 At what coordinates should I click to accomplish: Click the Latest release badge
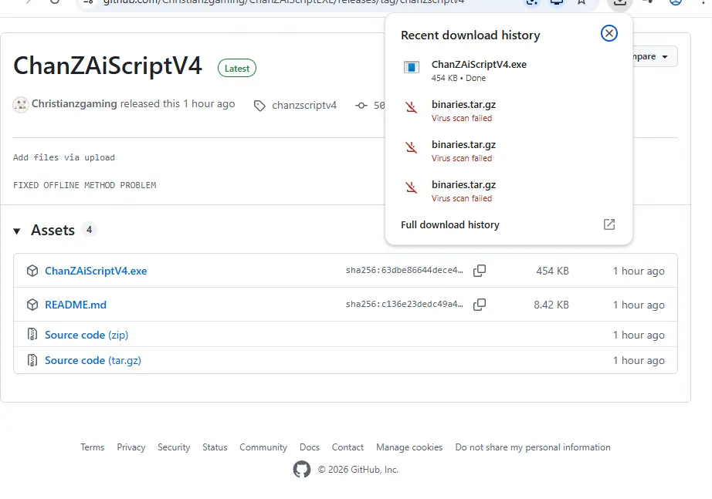pos(236,68)
